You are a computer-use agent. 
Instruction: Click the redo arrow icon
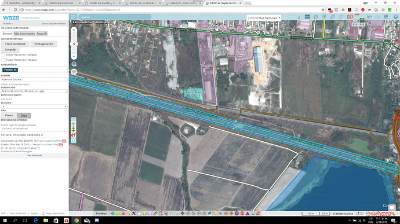tap(377, 17)
